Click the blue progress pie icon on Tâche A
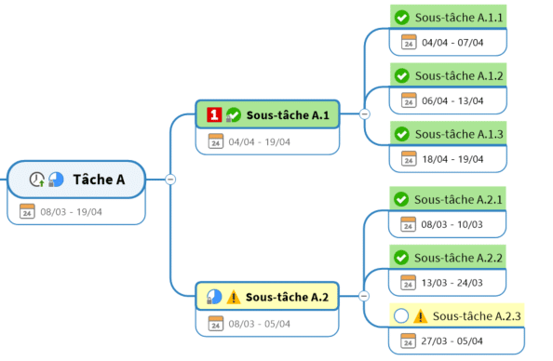Viewport: 553px width, 361px height. [56, 180]
